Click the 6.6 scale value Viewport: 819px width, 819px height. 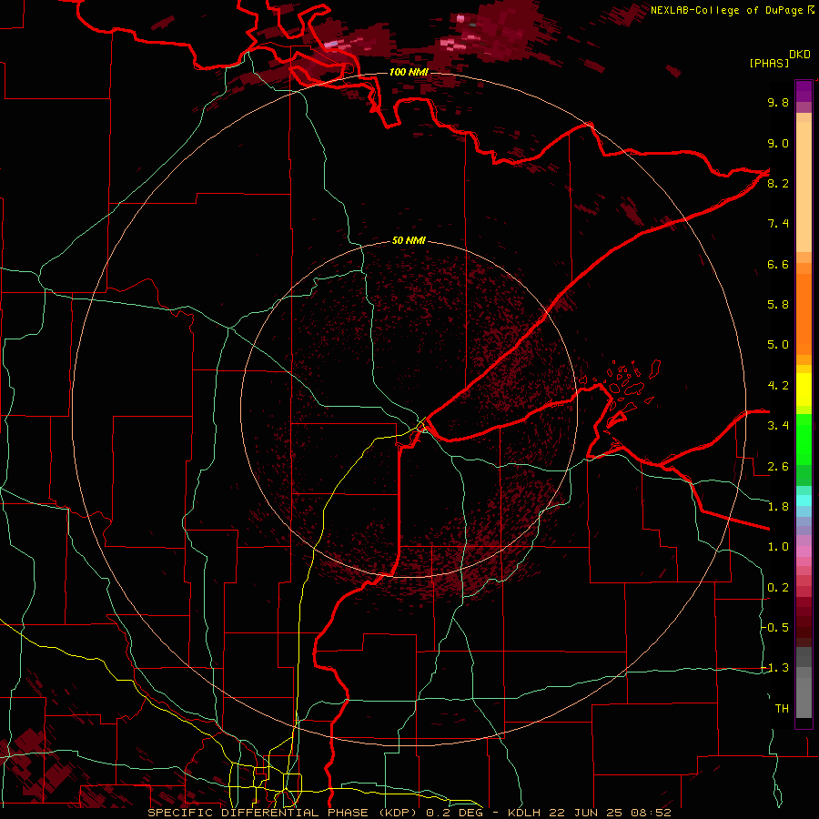(x=778, y=264)
